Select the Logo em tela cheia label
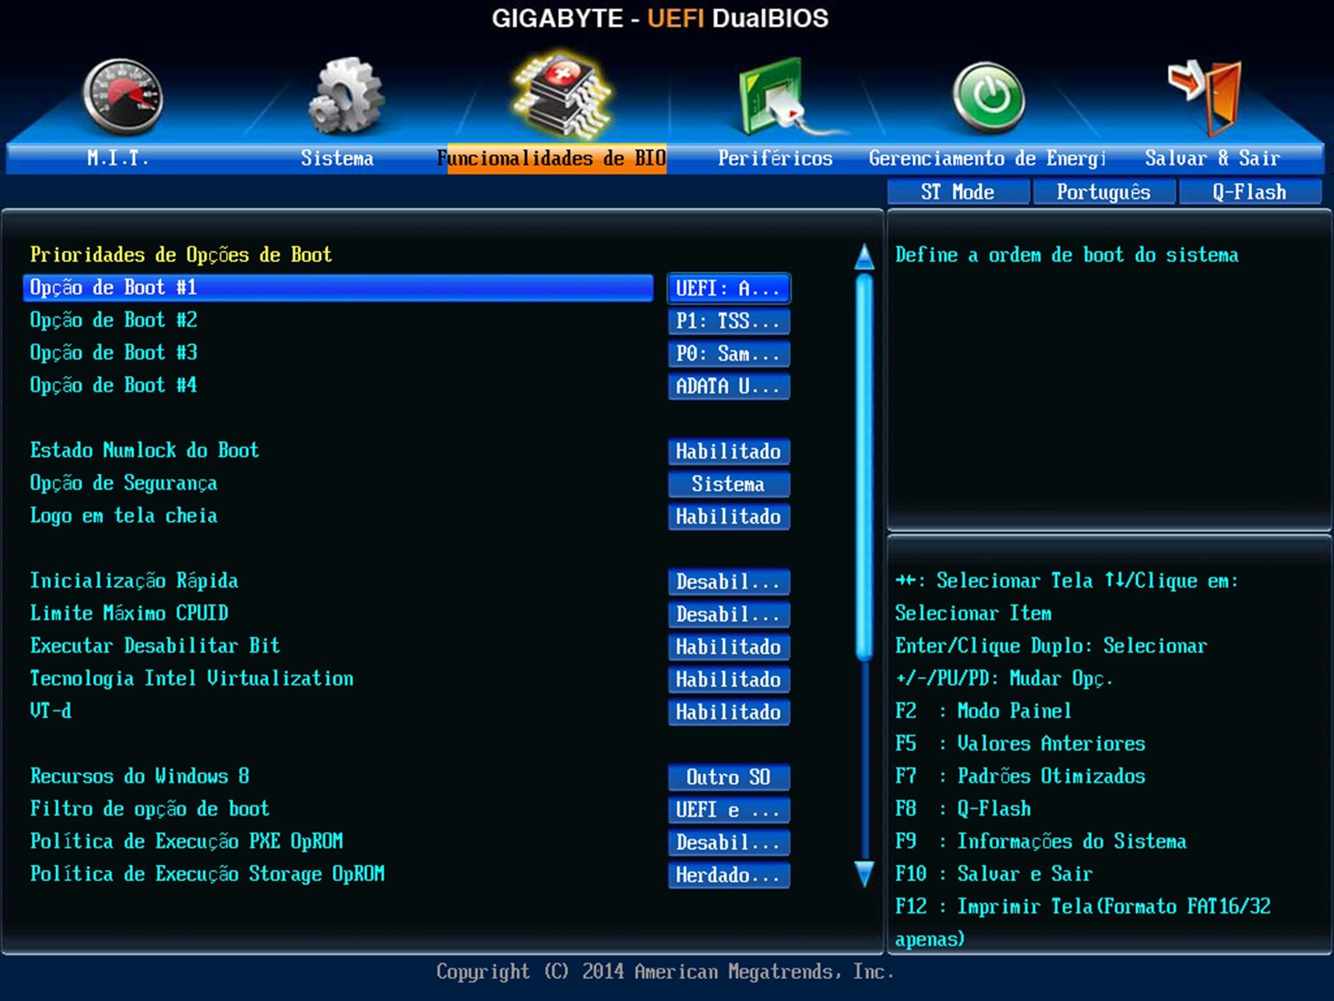 tap(123, 516)
